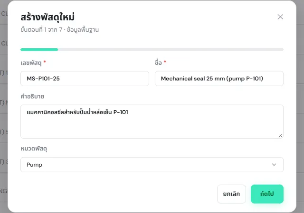Focus the คำอธิบาย description text area
The width and height of the screenshot is (304, 213).
152,122
